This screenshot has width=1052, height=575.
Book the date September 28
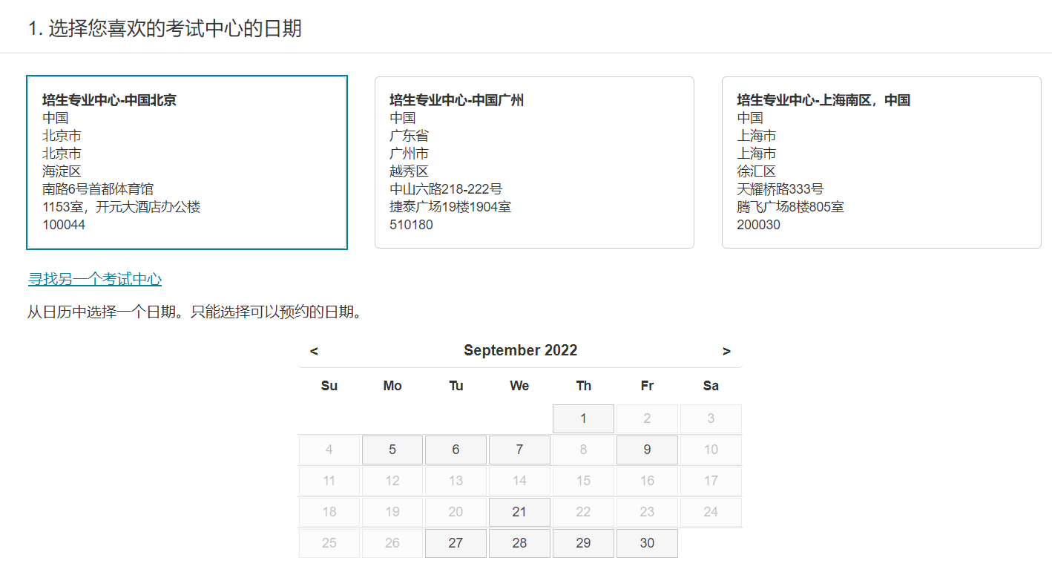tap(519, 543)
